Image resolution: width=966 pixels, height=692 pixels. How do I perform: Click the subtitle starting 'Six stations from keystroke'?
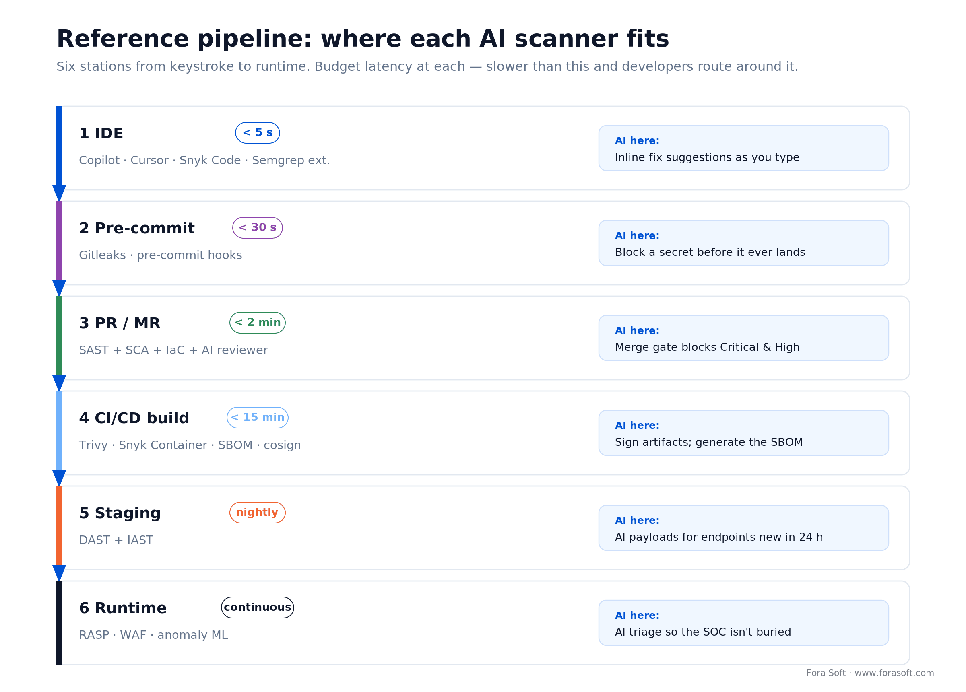pos(427,66)
